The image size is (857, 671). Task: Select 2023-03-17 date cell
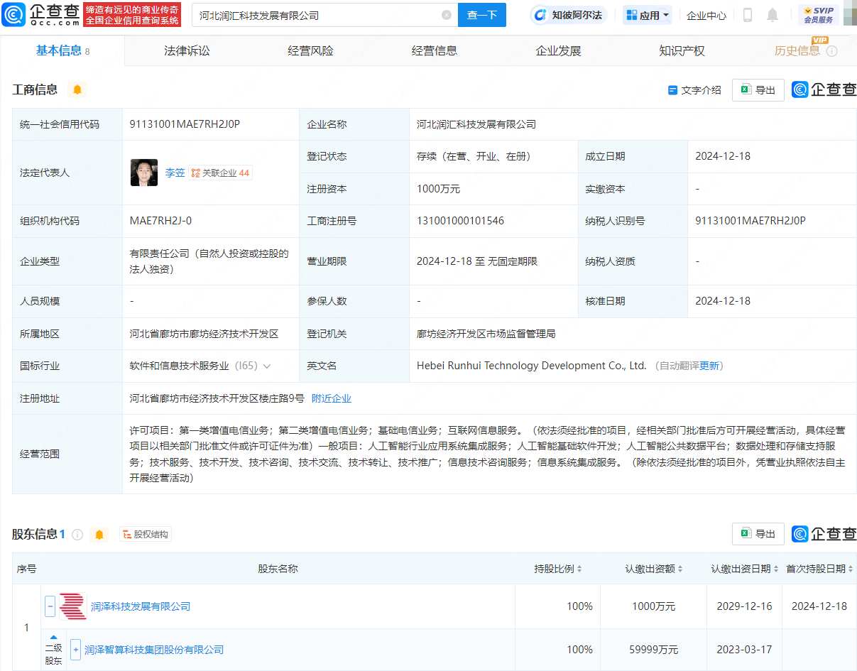[x=744, y=650]
